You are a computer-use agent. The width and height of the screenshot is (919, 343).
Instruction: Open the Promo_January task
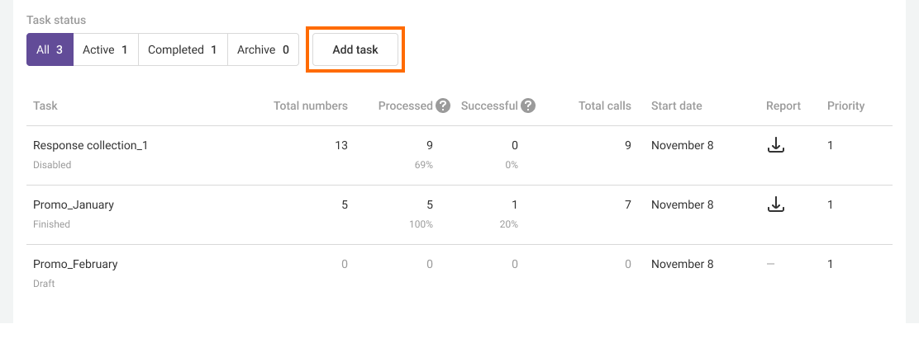point(74,205)
